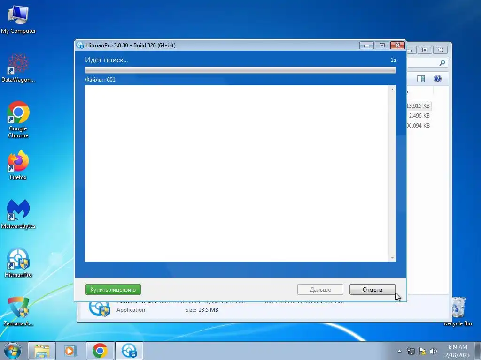Close the HitmanPro window

pos(397,45)
